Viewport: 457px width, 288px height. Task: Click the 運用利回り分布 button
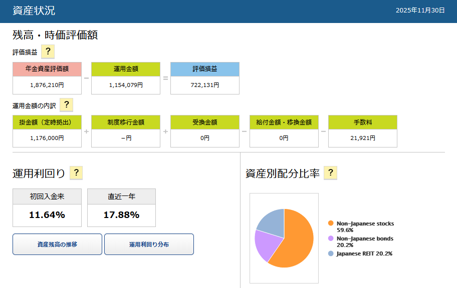click(149, 244)
